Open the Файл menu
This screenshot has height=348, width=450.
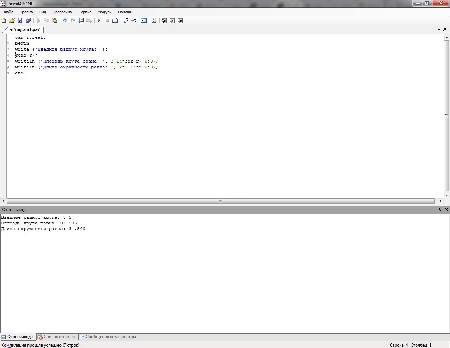tap(8, 12)
